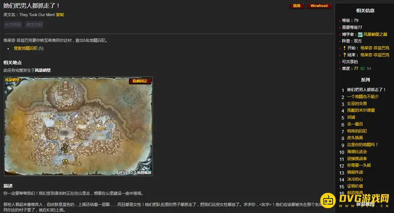Click the yellow numbered circle markers on the map
This screenshot has width=394, height=213.
(x=65, y=148)
